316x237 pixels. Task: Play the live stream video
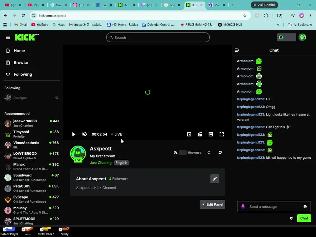[x=73, y=134]
